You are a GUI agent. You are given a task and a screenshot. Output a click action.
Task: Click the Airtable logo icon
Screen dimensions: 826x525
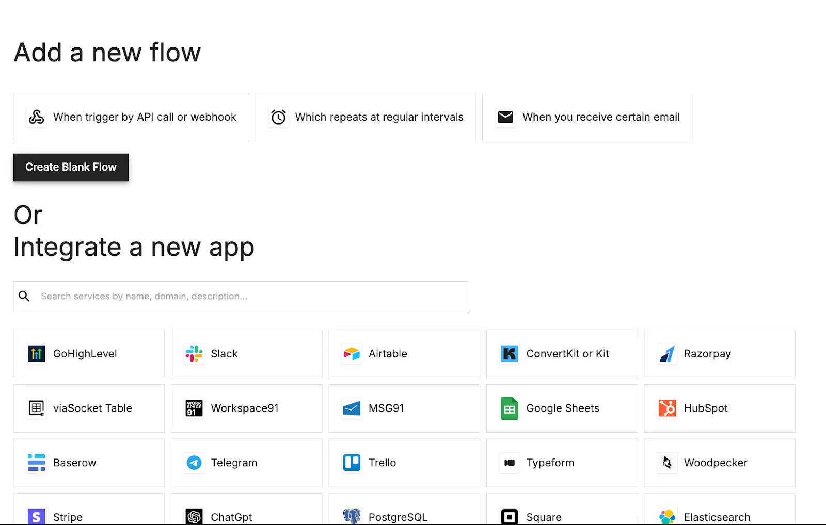pos(352,354)
